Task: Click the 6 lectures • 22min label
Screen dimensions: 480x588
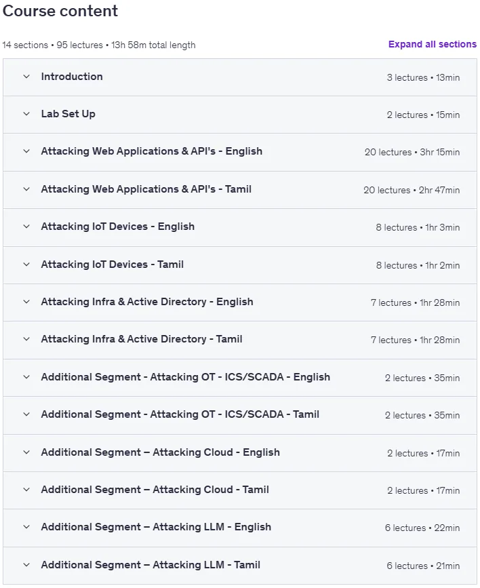Action: (x=422, y=528)
